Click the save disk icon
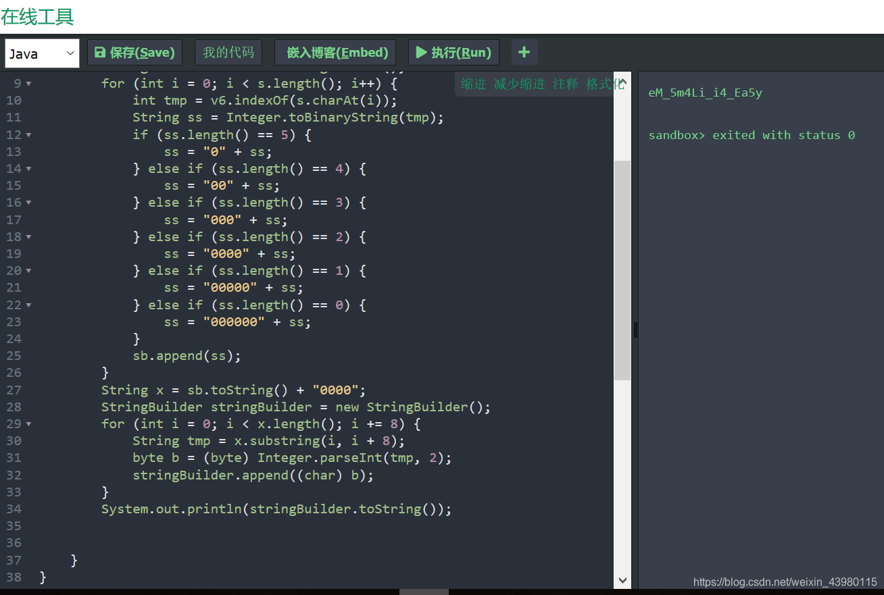This screenshot has width=884, height=595. click(100, 53)
